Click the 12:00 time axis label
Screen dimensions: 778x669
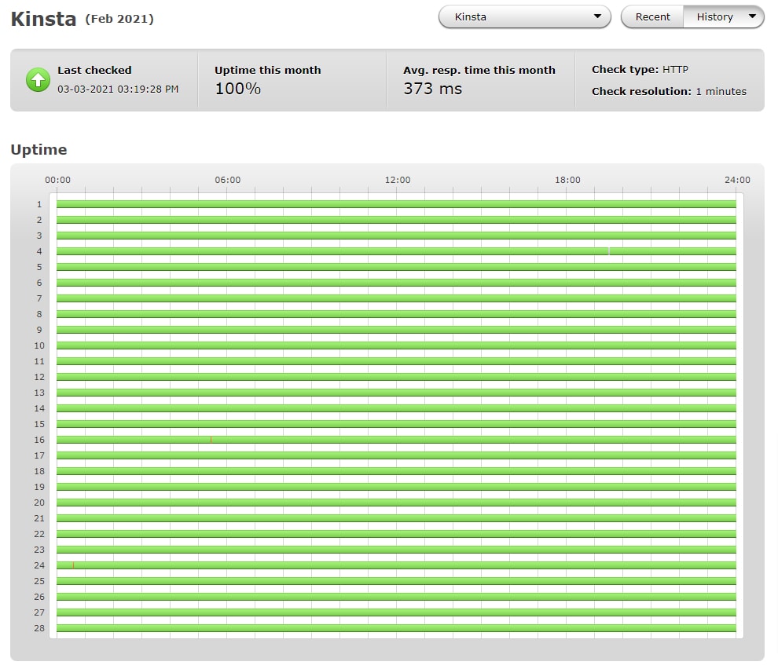click(398, 180)
